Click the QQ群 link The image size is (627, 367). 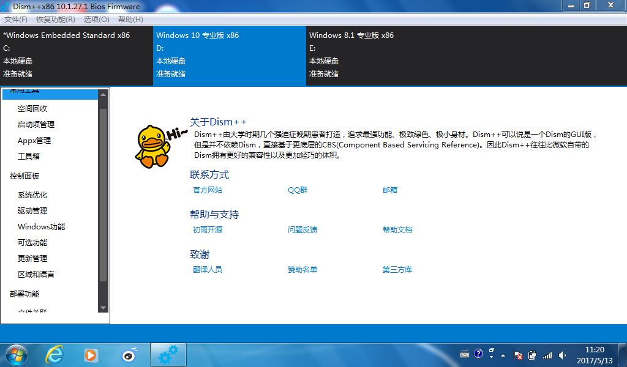coord(298,190)
